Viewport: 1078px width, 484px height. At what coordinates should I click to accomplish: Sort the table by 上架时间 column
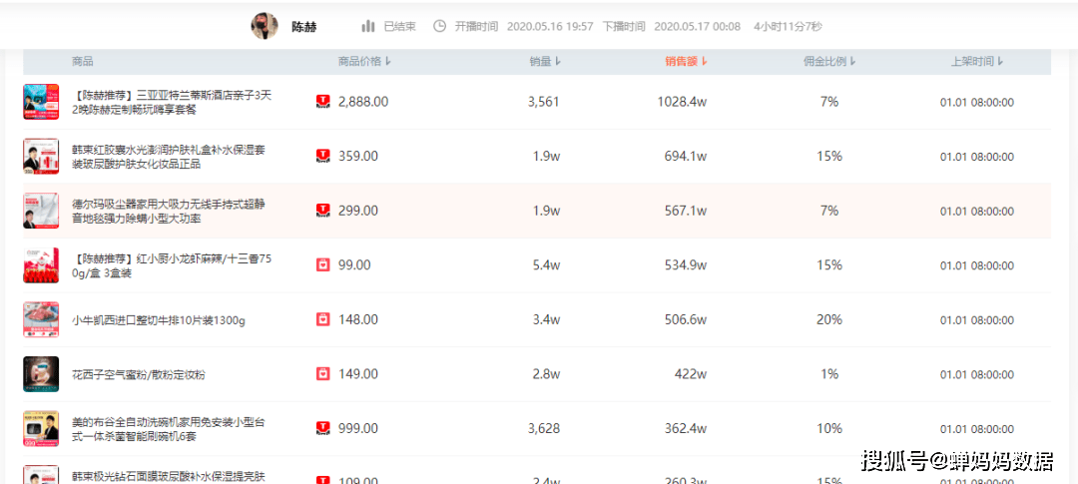[x=976, y=62]
